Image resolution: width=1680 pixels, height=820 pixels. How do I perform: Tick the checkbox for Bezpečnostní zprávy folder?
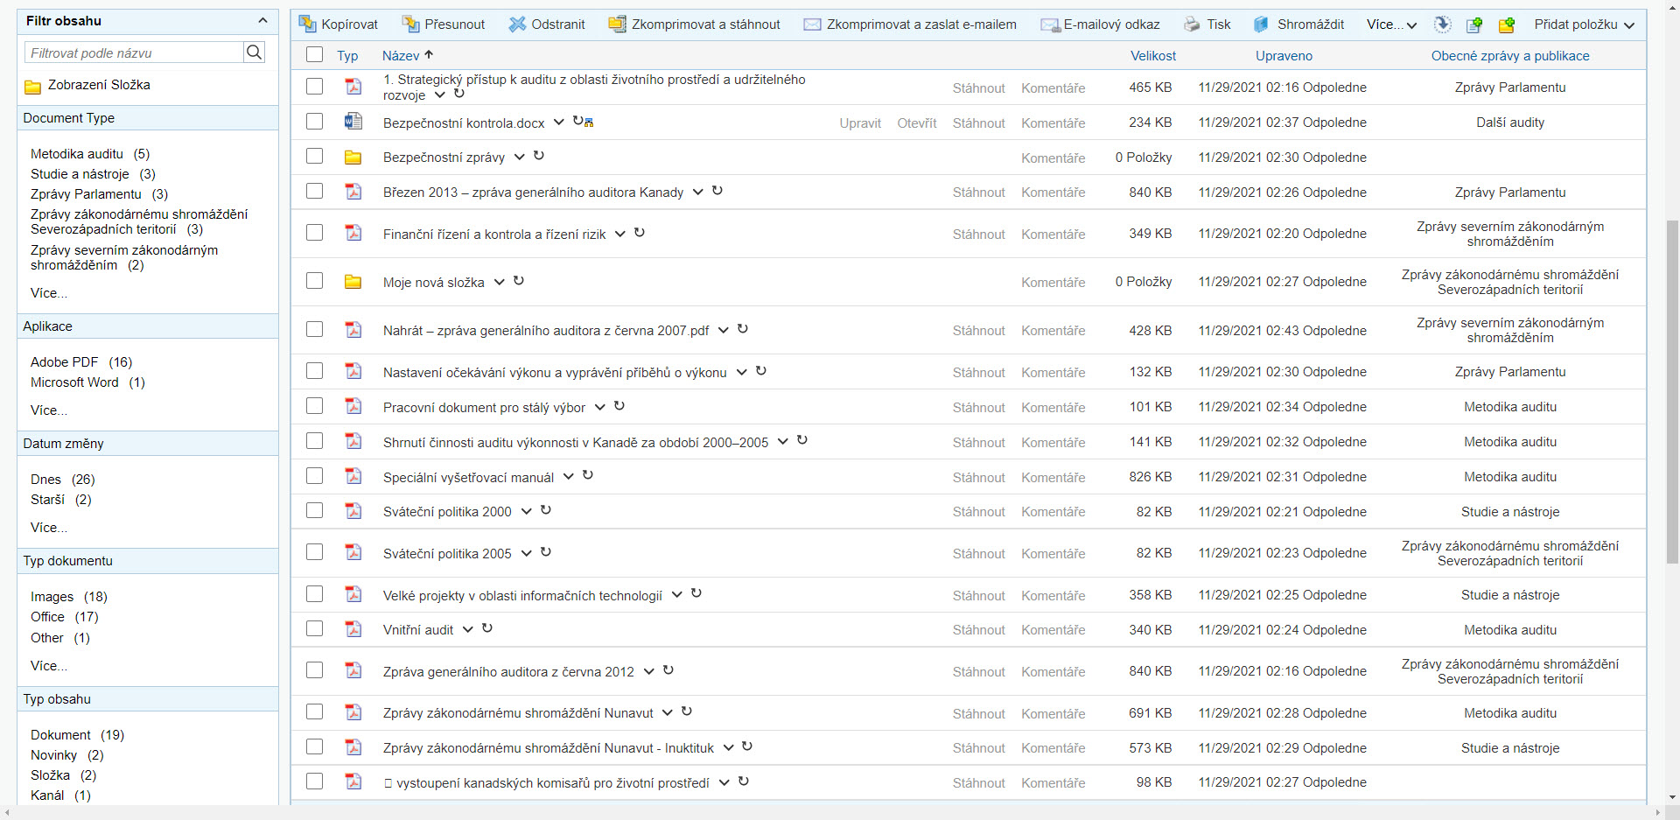point(315,157)
